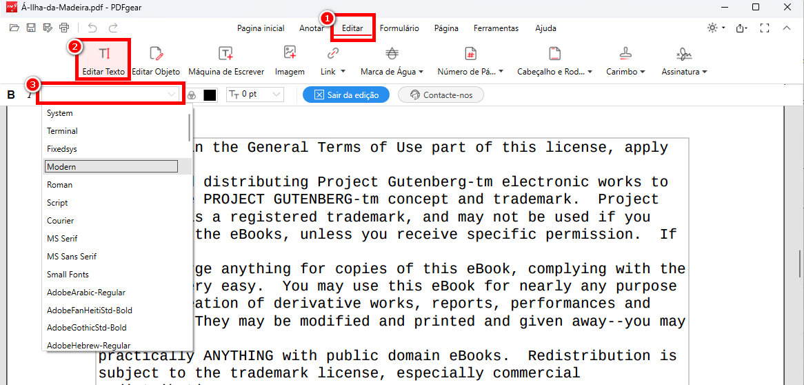804x385 pixels.
Task: Select the Editar Texto tool
Action: pyautogui.click(x=103, y=60)
